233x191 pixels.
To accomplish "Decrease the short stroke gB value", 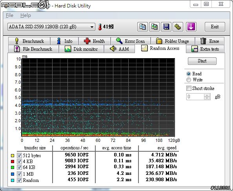I will 207,98.
